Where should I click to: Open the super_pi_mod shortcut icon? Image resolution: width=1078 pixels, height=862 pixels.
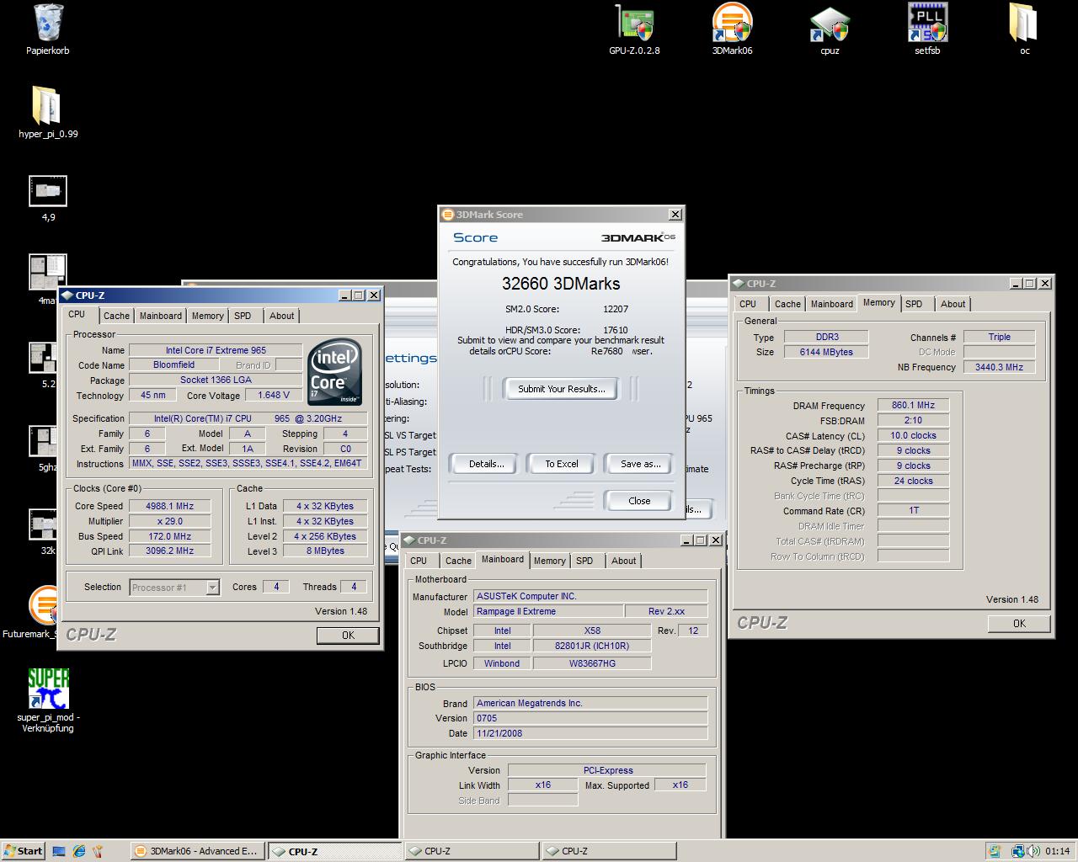(48, 689)
